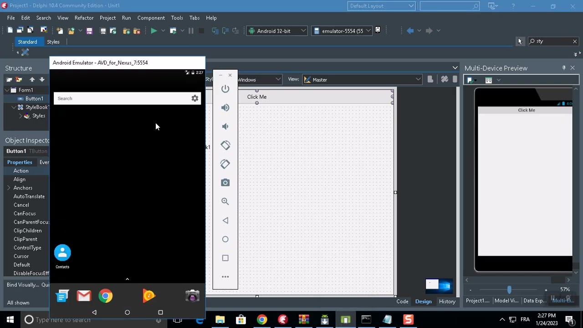Open Gmail app in emulator dock

click(x=84, y=296)
